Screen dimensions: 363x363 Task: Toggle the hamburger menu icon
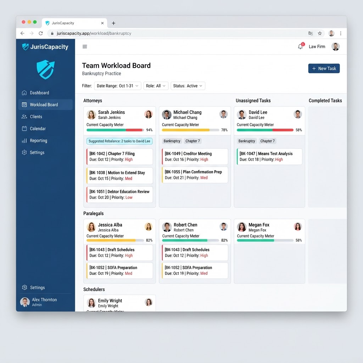pos(85,46)
